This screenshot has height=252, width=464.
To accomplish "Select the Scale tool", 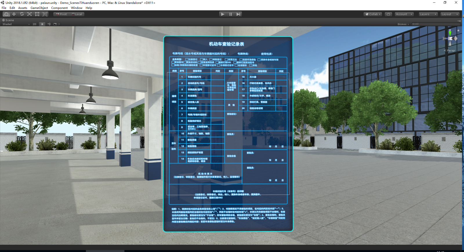I will click(x=30, y=14).
